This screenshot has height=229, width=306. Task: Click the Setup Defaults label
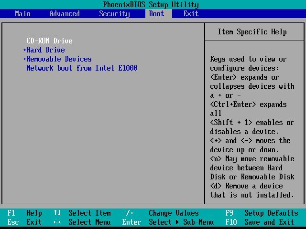point(271,213)
